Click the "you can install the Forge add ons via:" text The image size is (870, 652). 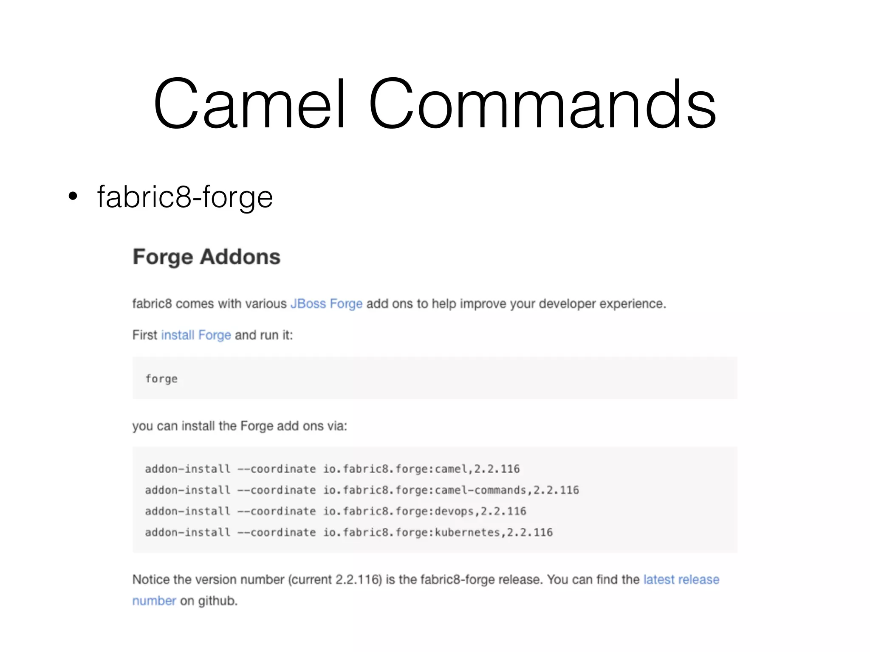click(240, 426)
